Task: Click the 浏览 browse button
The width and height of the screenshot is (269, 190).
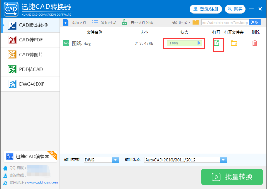Action: 255,22
